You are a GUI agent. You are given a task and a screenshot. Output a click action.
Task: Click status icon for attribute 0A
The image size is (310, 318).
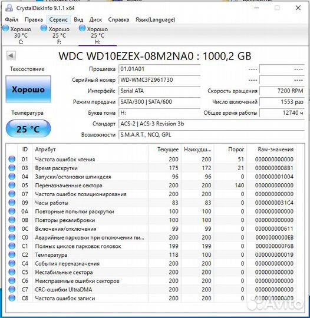click(12, 211)
